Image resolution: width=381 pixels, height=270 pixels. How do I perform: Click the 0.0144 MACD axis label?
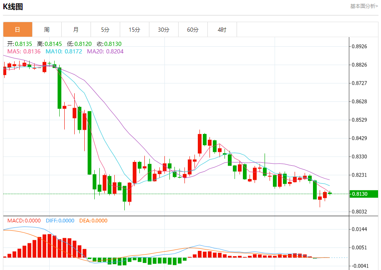tap(359, 229)
